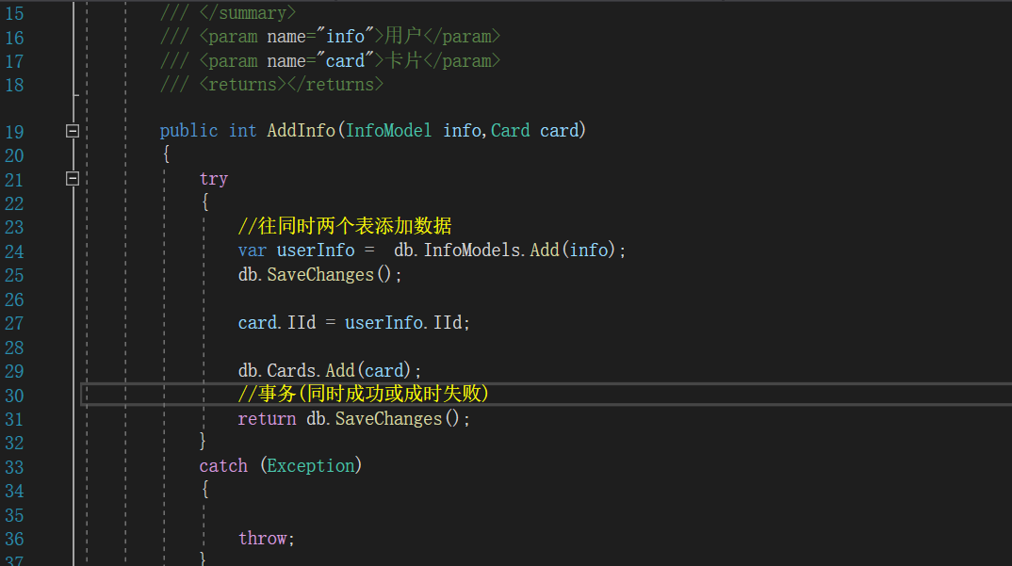
Task: Click the yellow transaction comment on line 30
Action: tap(364, 395)
